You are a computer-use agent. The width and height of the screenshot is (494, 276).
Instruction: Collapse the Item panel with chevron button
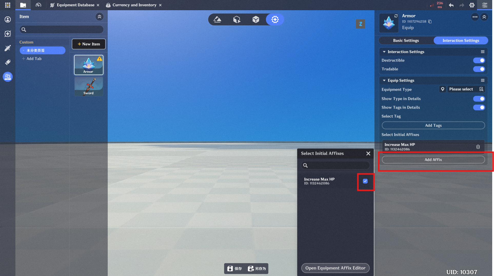(x=100, y=17)
